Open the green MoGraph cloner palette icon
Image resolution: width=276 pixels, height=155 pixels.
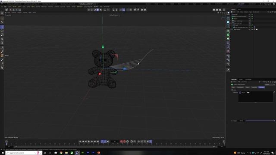[x=228, y=35]
